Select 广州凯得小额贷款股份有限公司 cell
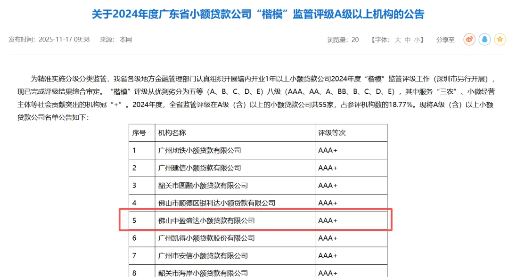 (x=235, y=238)
